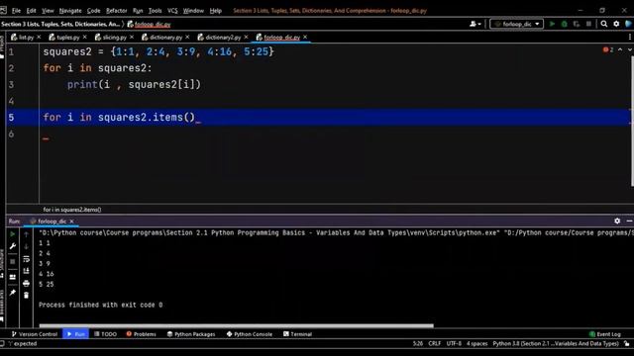Rerun forloop_dic from the Run panel
The image size is (634, 356).
pyautogui.click(x=13, y=234)
